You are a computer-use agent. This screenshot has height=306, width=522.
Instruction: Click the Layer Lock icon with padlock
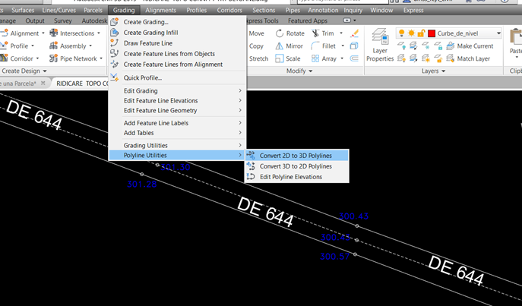(438, 46)
